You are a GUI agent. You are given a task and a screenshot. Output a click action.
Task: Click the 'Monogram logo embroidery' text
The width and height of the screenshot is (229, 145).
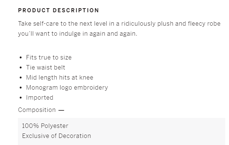67,88
